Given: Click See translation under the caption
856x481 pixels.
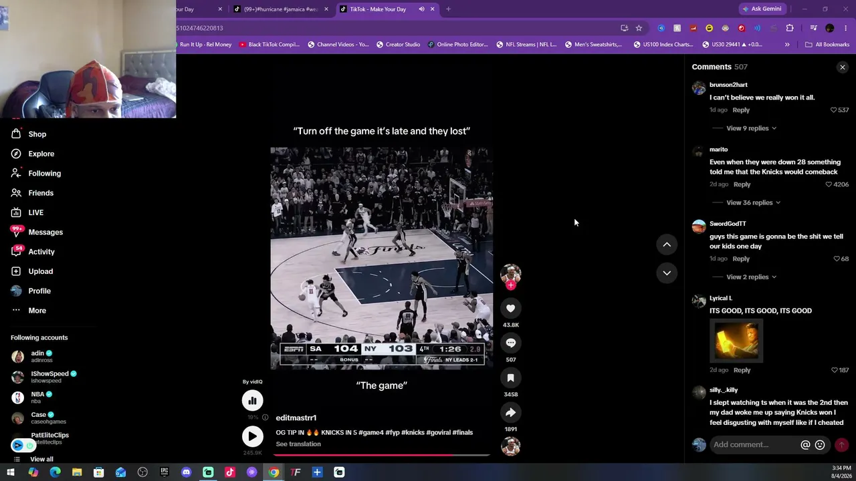Looking at the screenshot, I should [x=298, y=444].
